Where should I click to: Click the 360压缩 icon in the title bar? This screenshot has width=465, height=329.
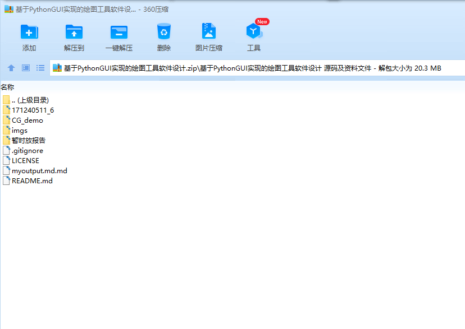(x=9, y=9)
